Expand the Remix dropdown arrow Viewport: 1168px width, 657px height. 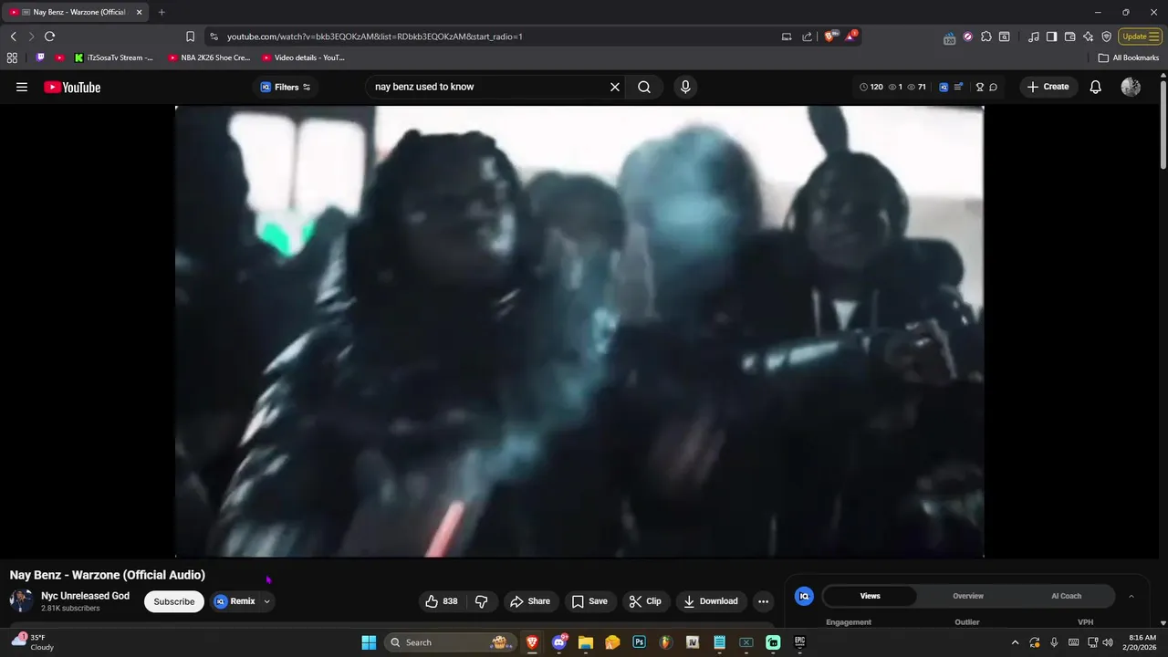(266, 601)
